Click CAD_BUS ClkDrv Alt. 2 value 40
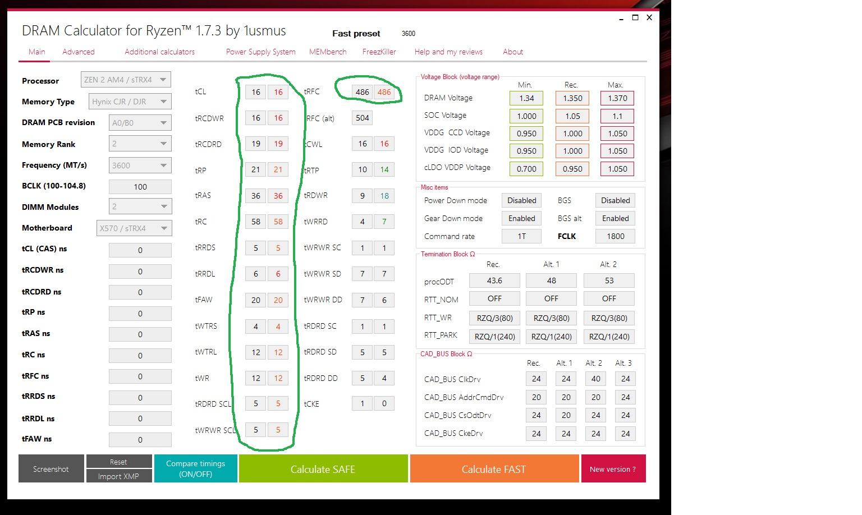 pos(596,379)
